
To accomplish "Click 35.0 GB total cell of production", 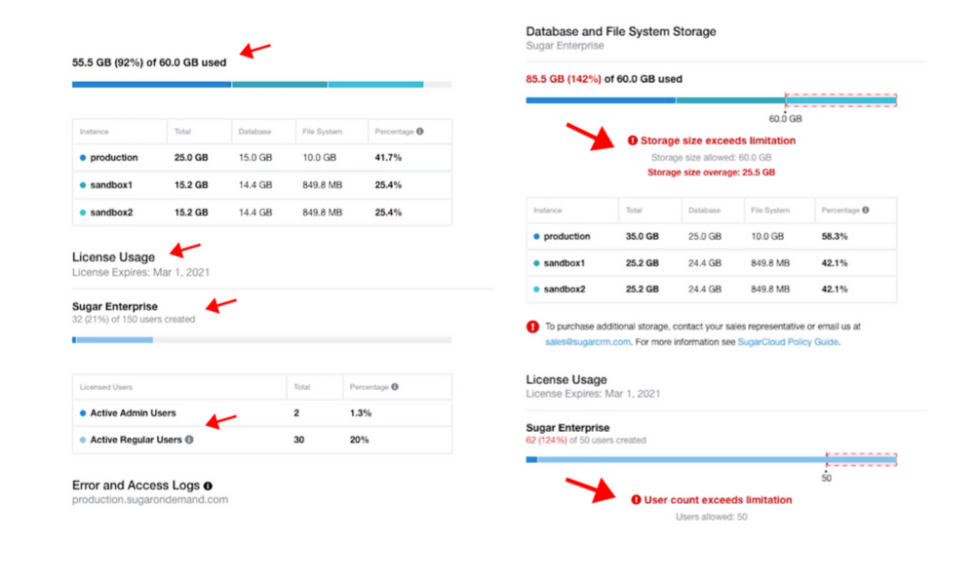I will coord(643,236).
